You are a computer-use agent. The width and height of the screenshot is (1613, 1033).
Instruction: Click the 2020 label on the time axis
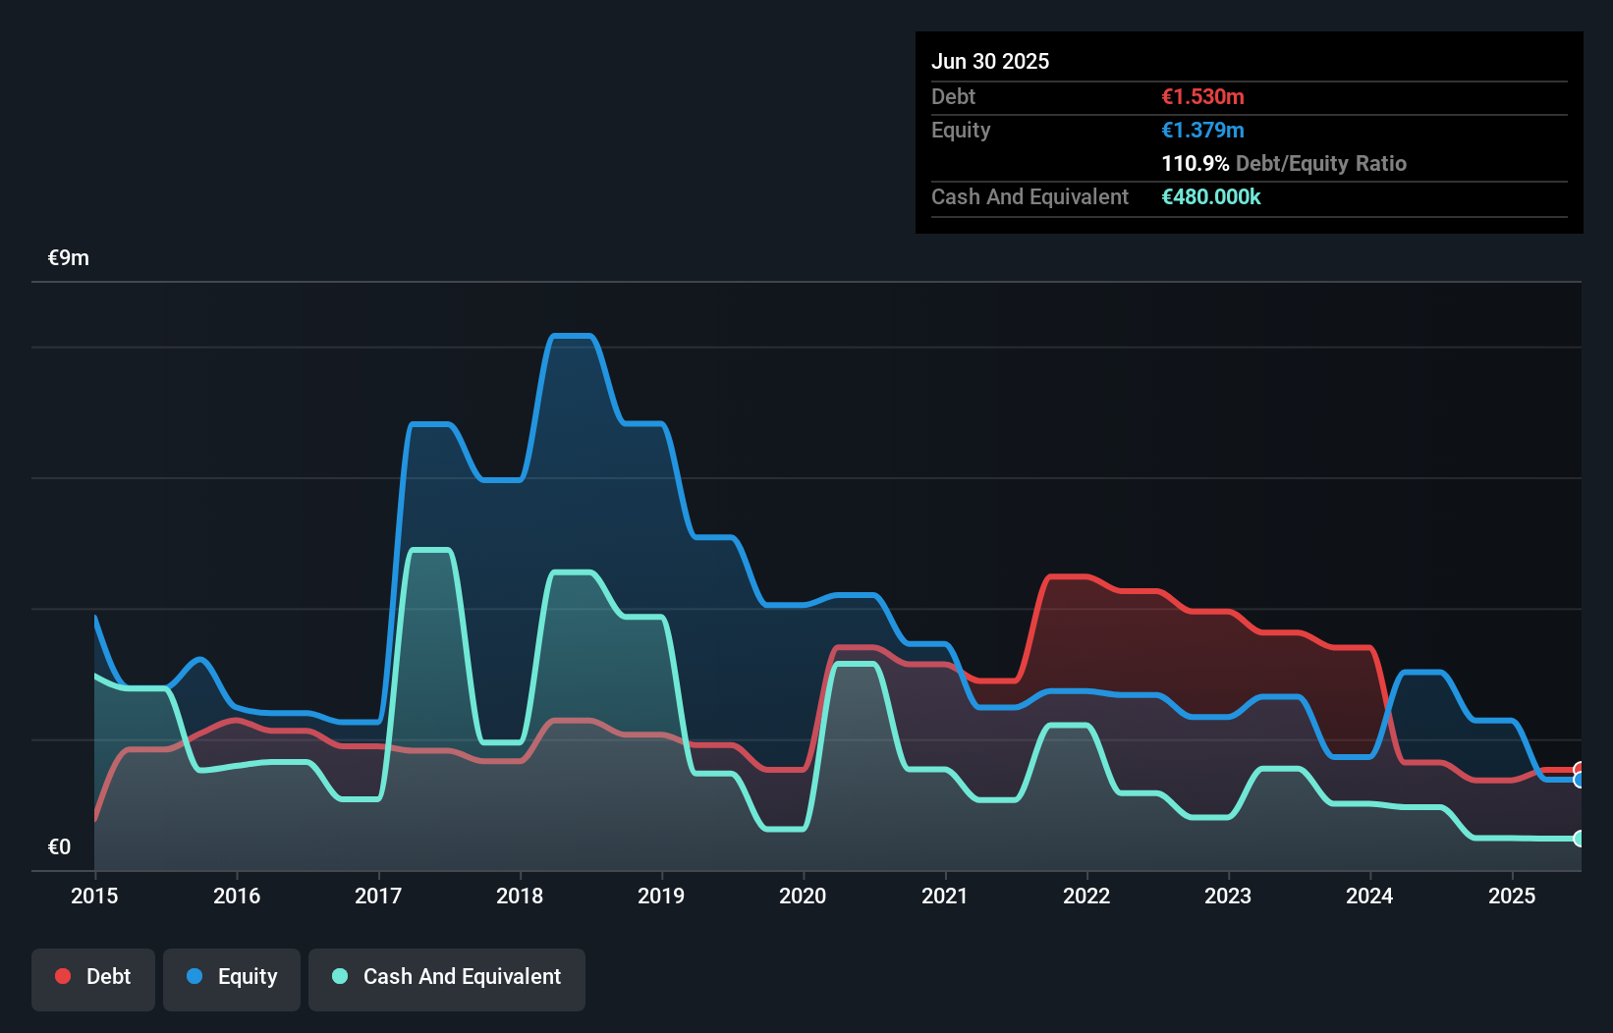coord(802,896)
